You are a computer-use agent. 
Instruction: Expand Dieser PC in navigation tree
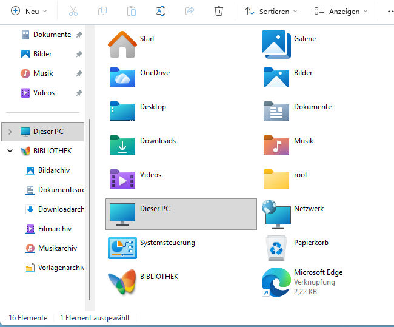tap(10, 132)
